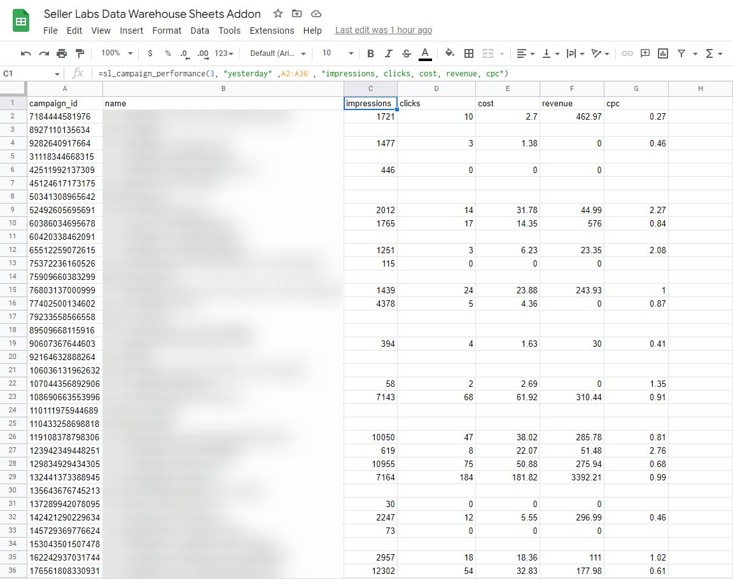Open the font size 10 dropdown
Viewport: 733px width, 579px height.
(x=337, y=53)
